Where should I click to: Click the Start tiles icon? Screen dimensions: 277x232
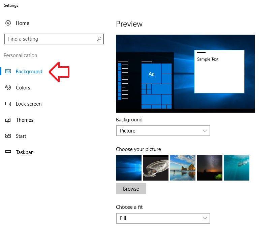[x=8, y=136]
